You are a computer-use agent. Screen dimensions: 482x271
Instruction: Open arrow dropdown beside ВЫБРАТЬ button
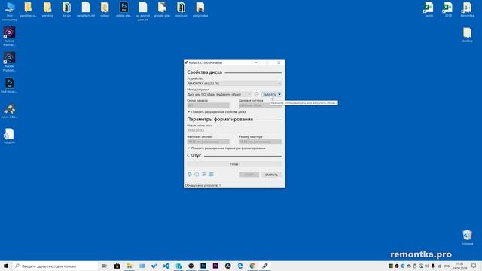(279, 94)
